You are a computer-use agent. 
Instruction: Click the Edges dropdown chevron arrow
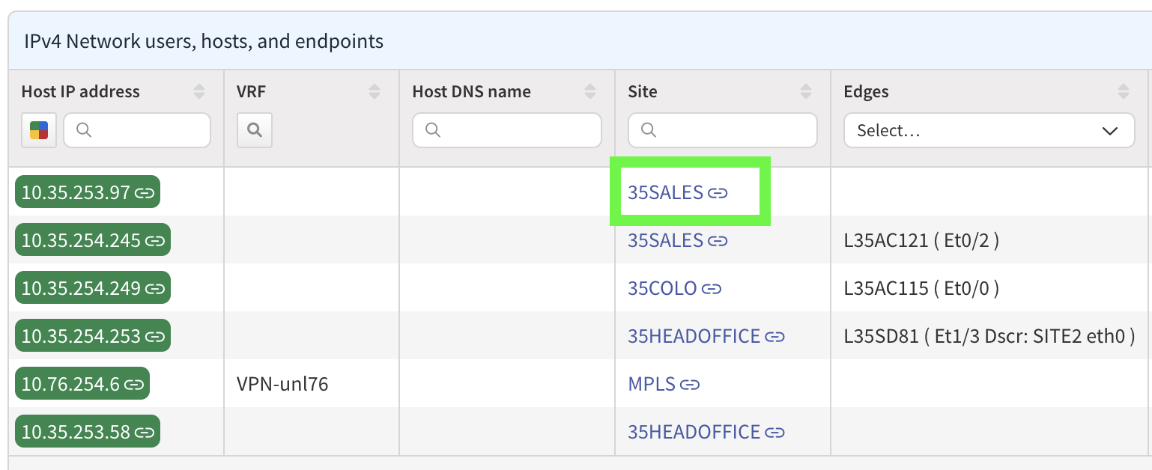point(1109,131)
